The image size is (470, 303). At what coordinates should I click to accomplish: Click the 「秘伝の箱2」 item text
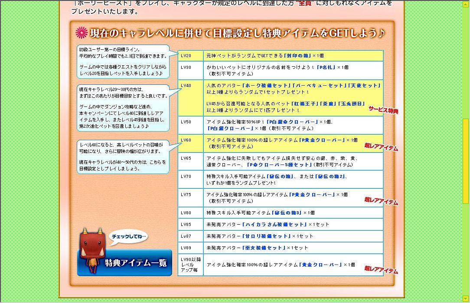point(331,177)
